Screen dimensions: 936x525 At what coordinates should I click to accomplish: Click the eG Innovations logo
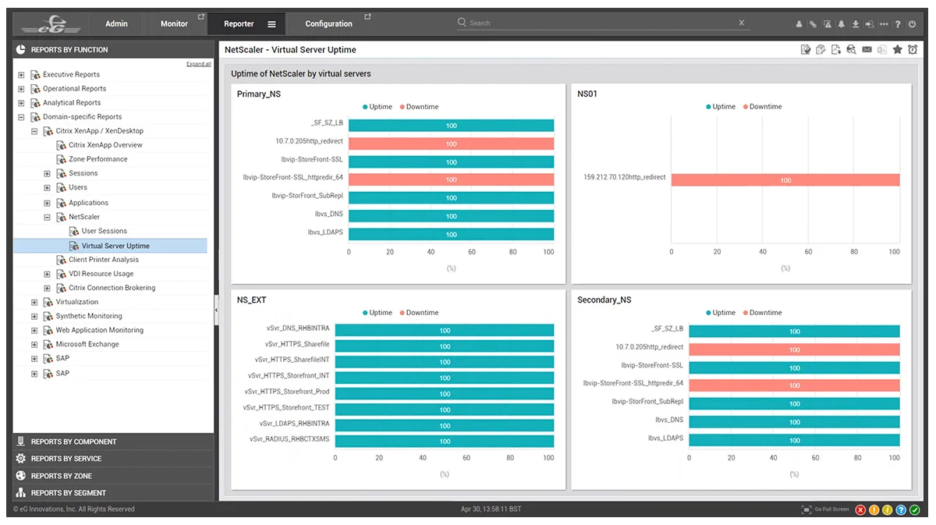click(x=51, y=23)
